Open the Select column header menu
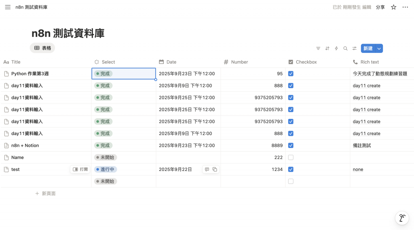The image size is (414, 230). click(124, 62)
